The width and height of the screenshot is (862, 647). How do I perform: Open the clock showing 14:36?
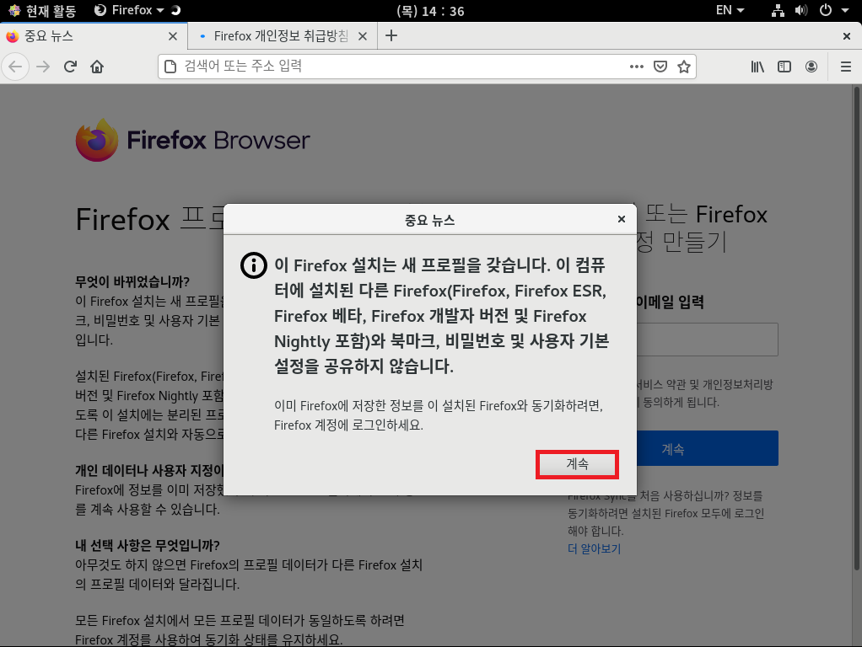click(430, 10)
